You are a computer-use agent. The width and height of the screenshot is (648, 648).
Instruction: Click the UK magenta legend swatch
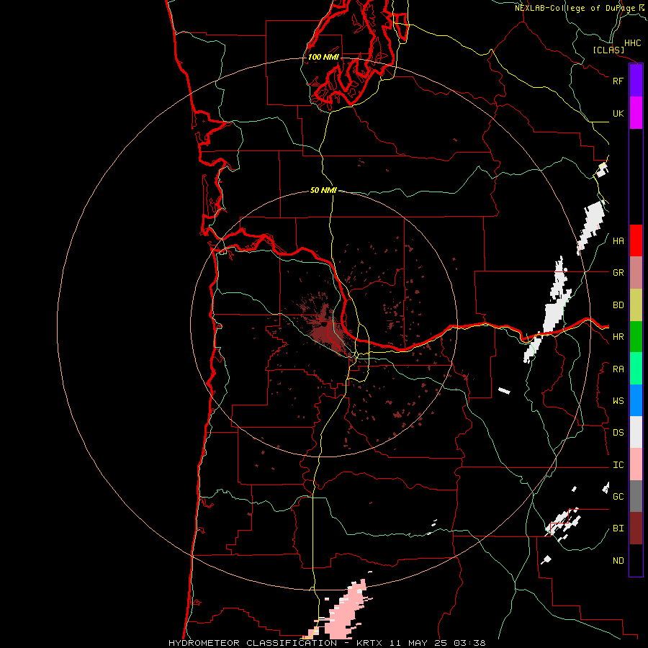tap(636, 113)
